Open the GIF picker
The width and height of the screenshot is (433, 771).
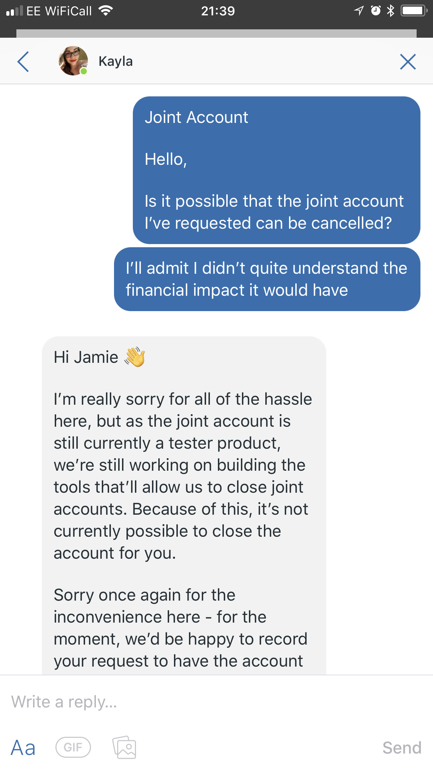pos(73,747)
